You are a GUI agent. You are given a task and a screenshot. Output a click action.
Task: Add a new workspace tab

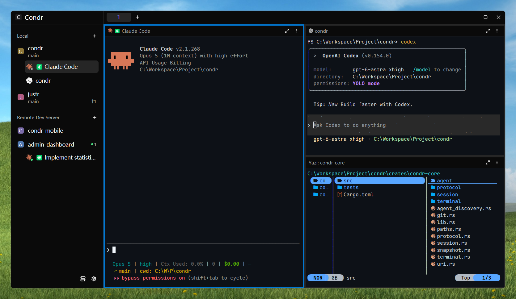point(137,17)
